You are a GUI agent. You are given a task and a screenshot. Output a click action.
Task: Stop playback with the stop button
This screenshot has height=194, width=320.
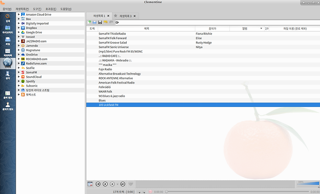coord(112,184)
